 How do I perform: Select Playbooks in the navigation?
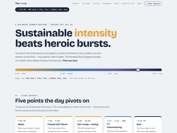(107, 4)
